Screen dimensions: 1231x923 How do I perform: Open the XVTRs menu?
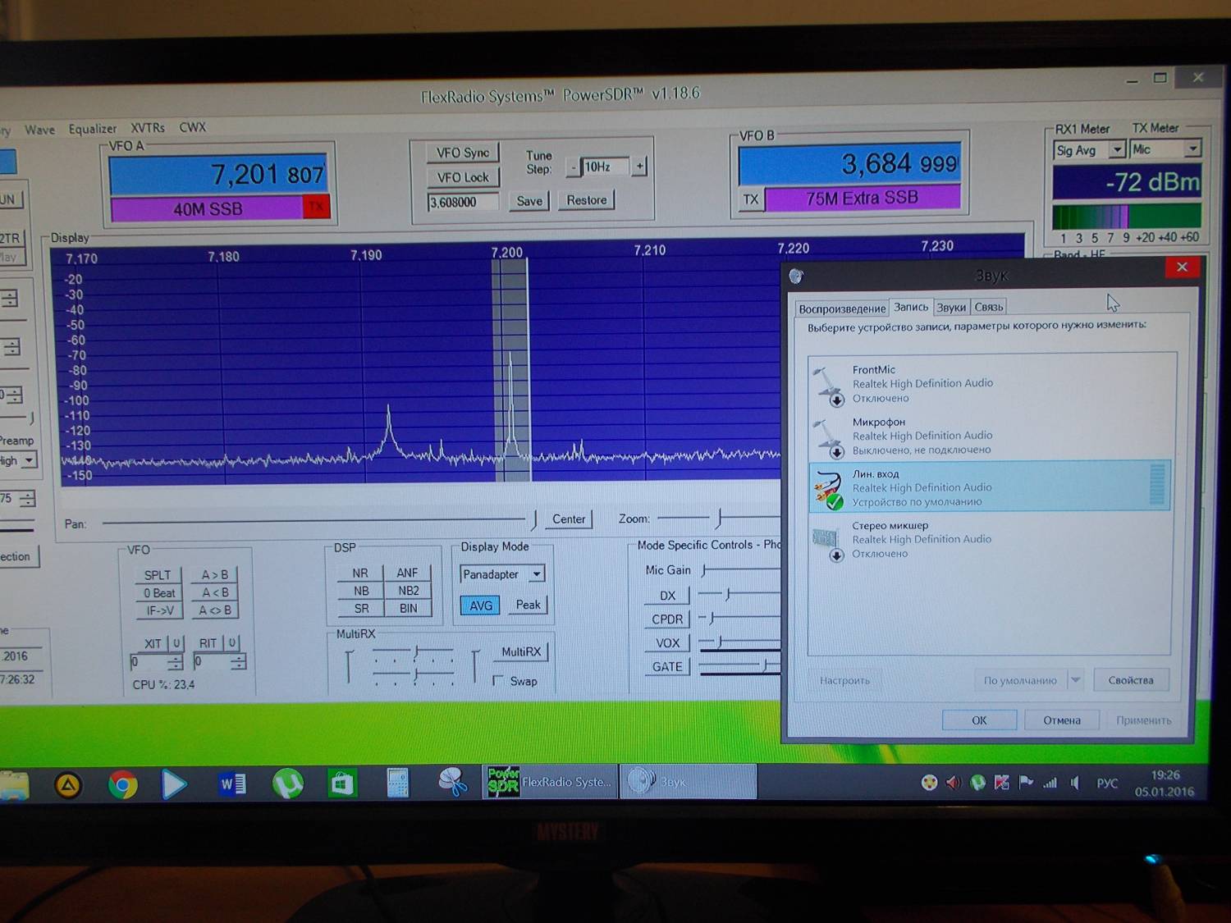pyautogui.click(x=148, y=128)
